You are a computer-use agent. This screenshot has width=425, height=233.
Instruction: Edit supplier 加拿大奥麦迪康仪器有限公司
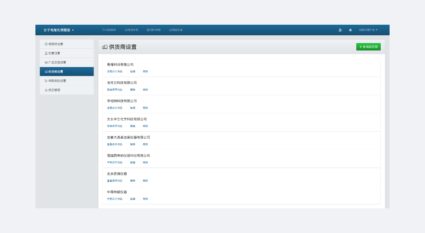tap(132, 144)
